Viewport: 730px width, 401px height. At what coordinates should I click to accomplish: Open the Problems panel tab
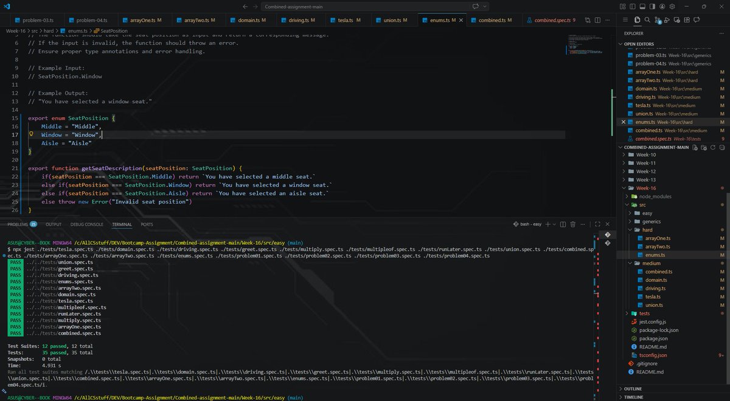pos(22,224)
